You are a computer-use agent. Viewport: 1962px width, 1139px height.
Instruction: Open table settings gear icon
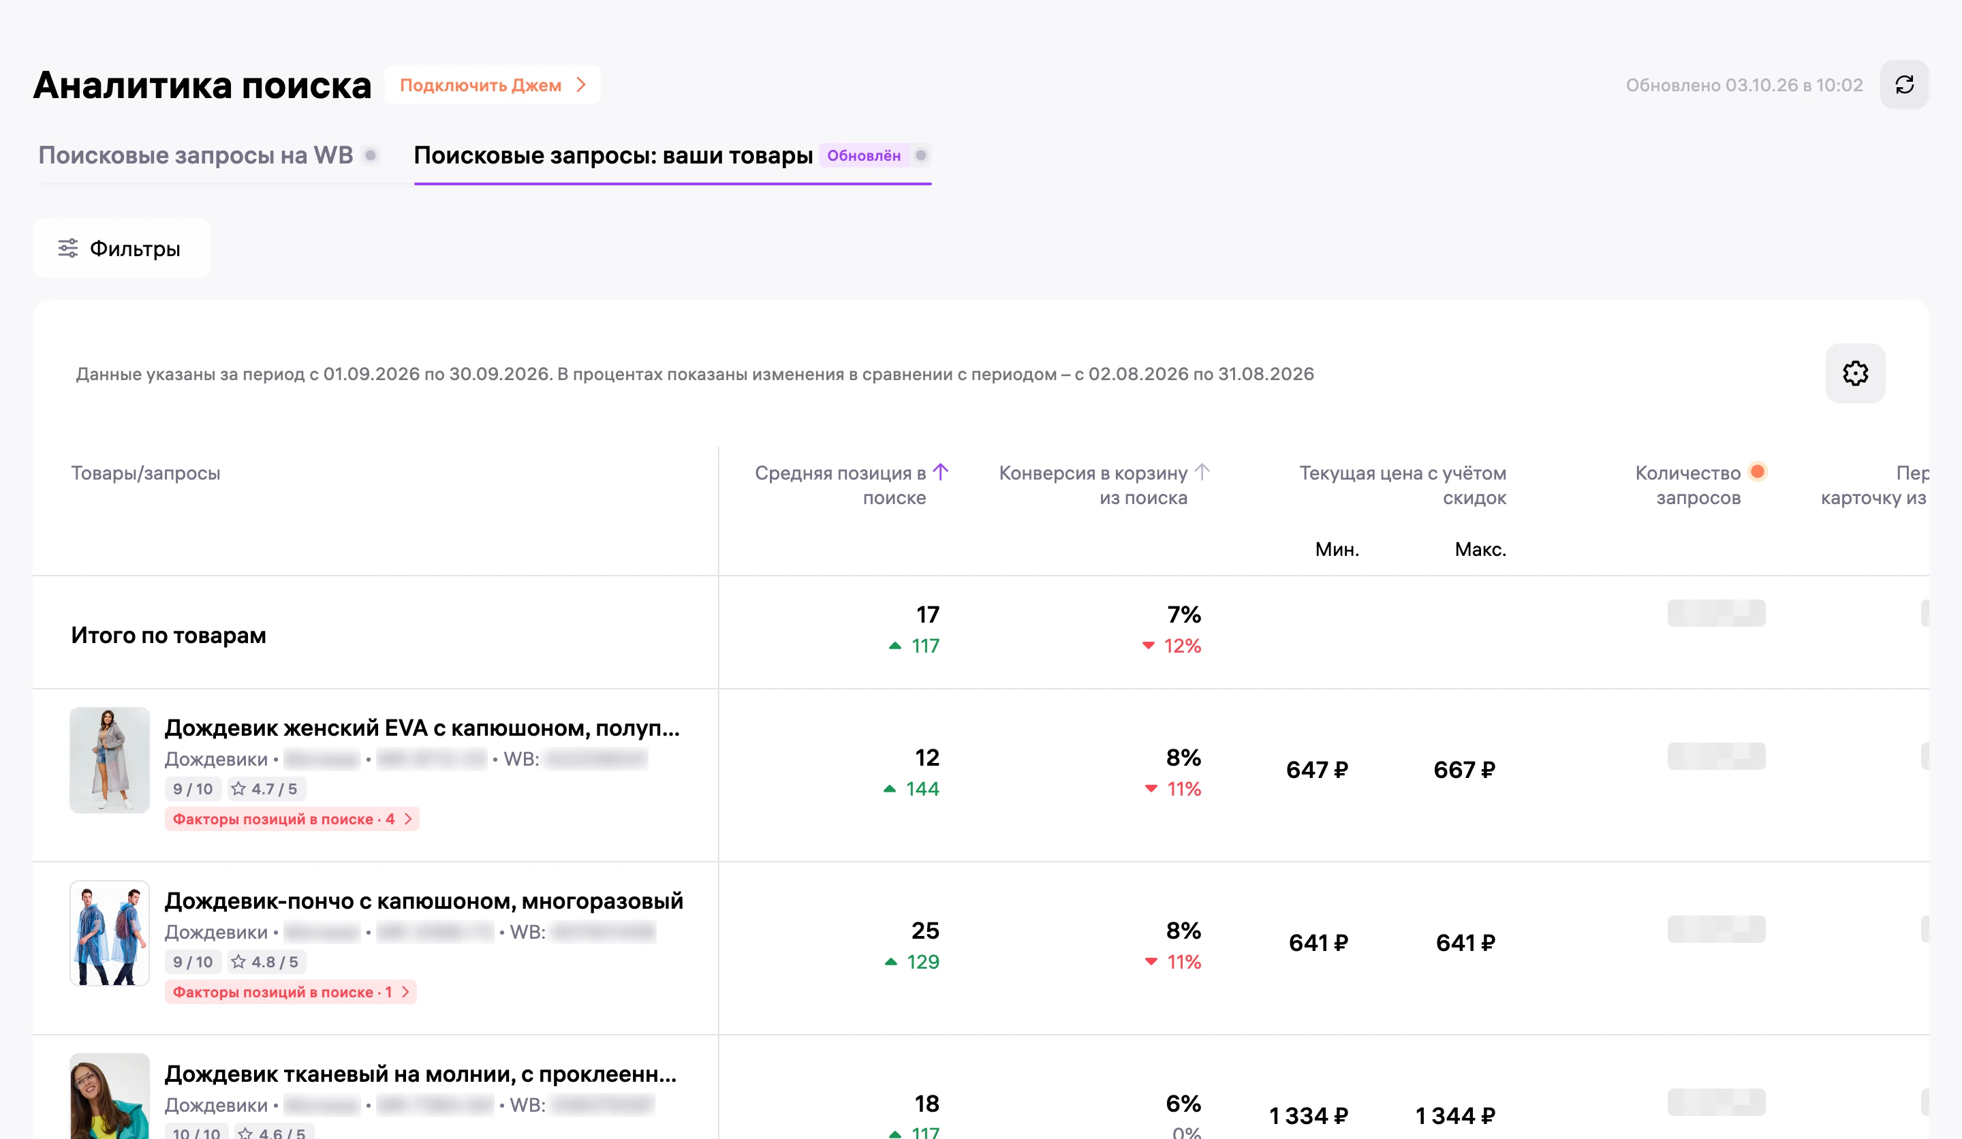[1855, 374]
